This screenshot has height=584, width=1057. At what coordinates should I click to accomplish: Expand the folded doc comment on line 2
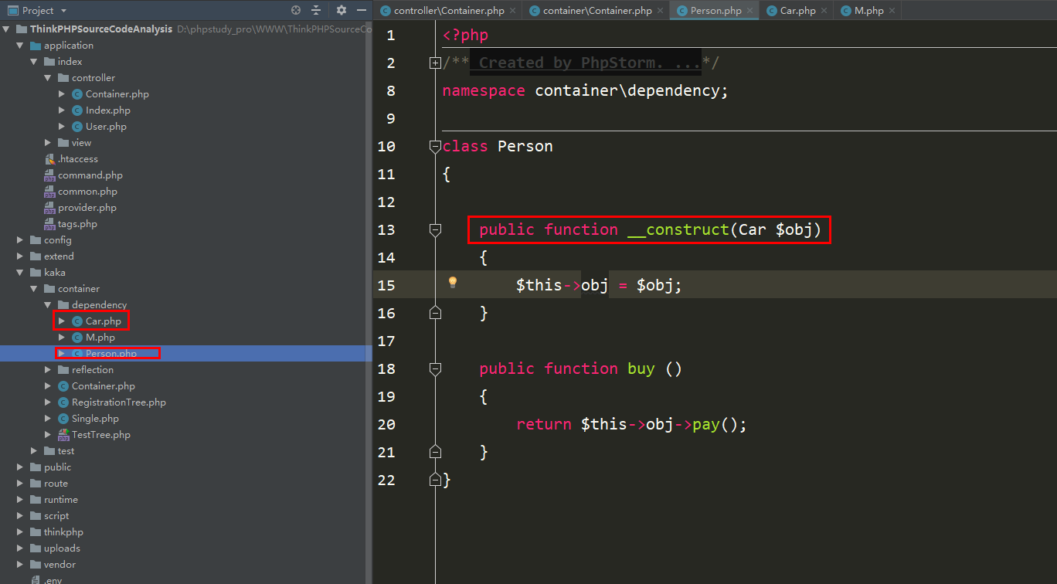[x=435, y=63]
